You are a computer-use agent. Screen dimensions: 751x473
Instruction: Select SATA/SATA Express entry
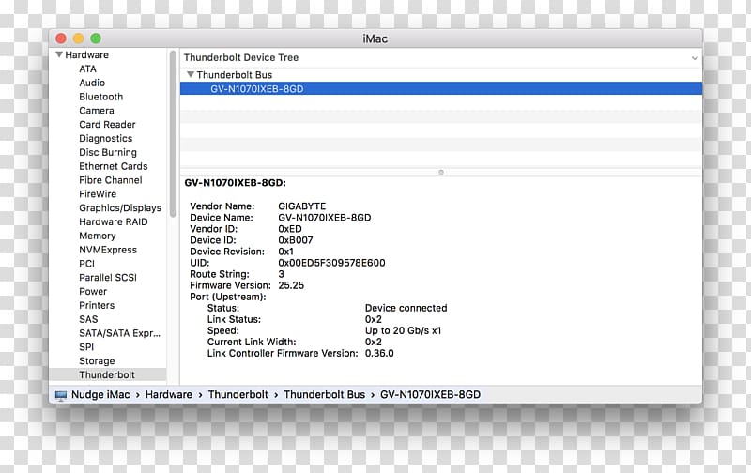(120, 333)
